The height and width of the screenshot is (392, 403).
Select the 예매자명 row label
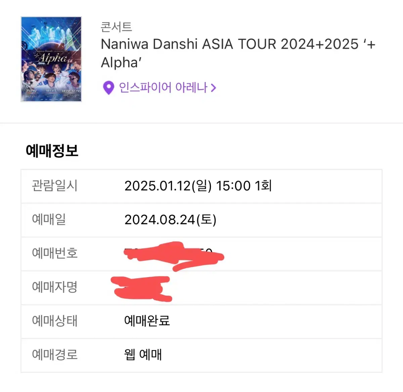tap(55, 287)
